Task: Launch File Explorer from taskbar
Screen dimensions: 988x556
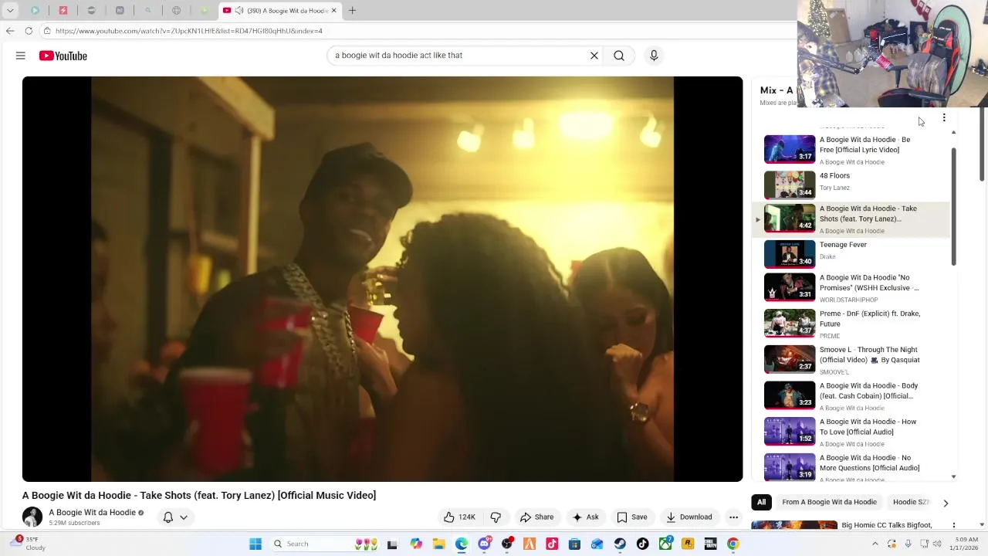Action: [x=438, y=544]
